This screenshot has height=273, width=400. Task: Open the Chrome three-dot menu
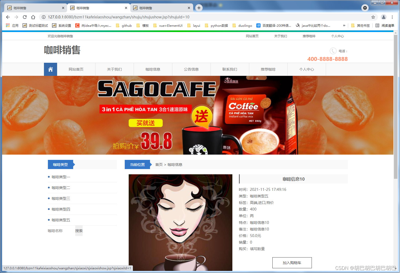392,17
